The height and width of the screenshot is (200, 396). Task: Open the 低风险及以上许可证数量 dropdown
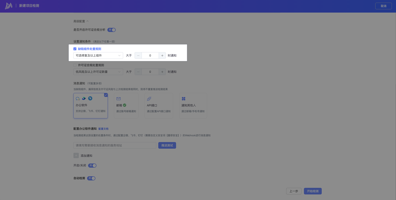pos(98,72)
